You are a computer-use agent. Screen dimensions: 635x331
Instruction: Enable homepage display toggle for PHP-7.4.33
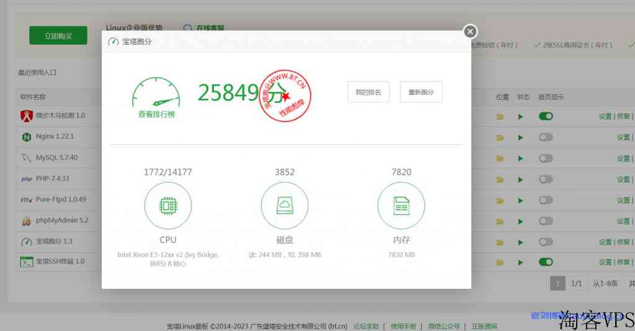point(546,179)
